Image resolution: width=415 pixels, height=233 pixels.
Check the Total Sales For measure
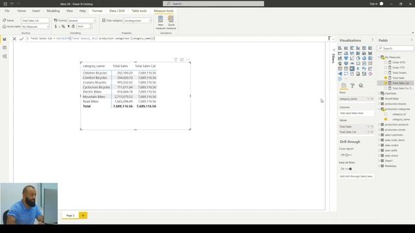pos(386,88)
